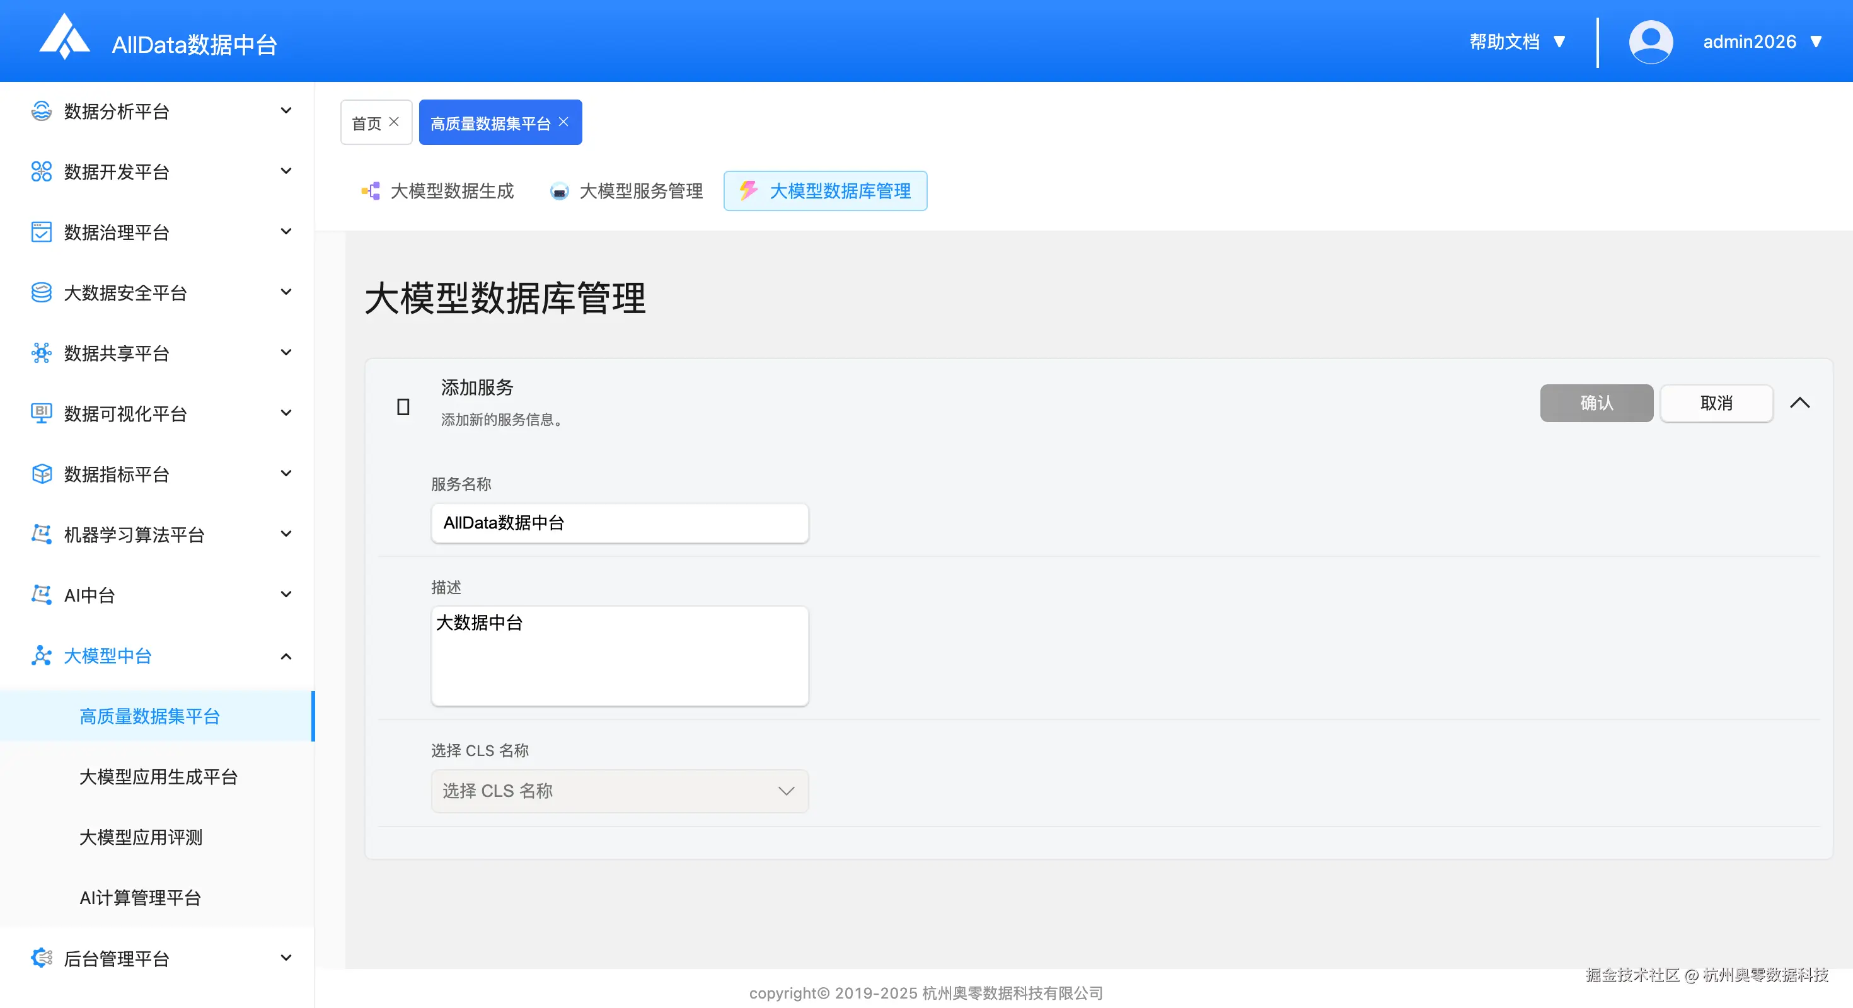The width and height of the screenshot is (1853, 1008).
Task: Click the AllData logo icon
Action: [x=65, y=37]
